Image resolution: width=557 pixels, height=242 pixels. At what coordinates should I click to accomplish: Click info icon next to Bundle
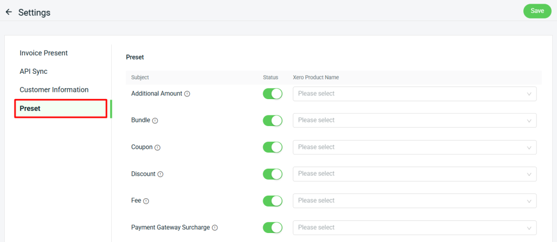click(x=155, y=121)
